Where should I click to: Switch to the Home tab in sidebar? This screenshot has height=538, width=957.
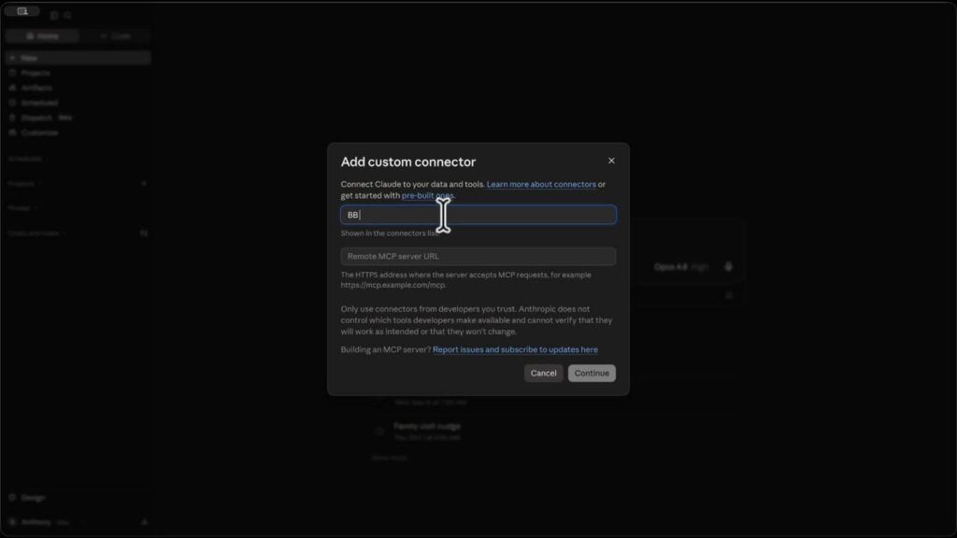click(42, 36)
